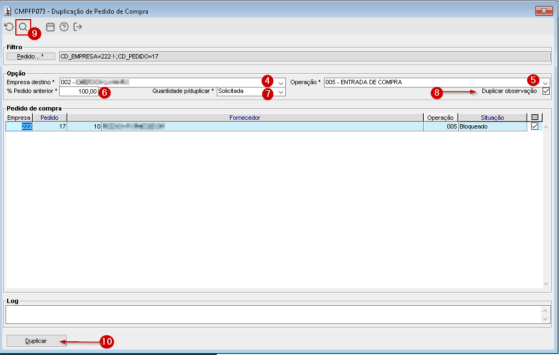Open Quantidade p/duplicar dropdown
Screen dimensions: 559x355
pos(281,92)
